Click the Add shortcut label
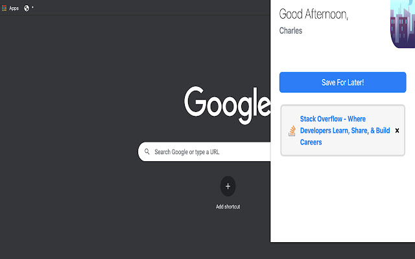This screenshot has height=259, width=415. tap(228, 207)
